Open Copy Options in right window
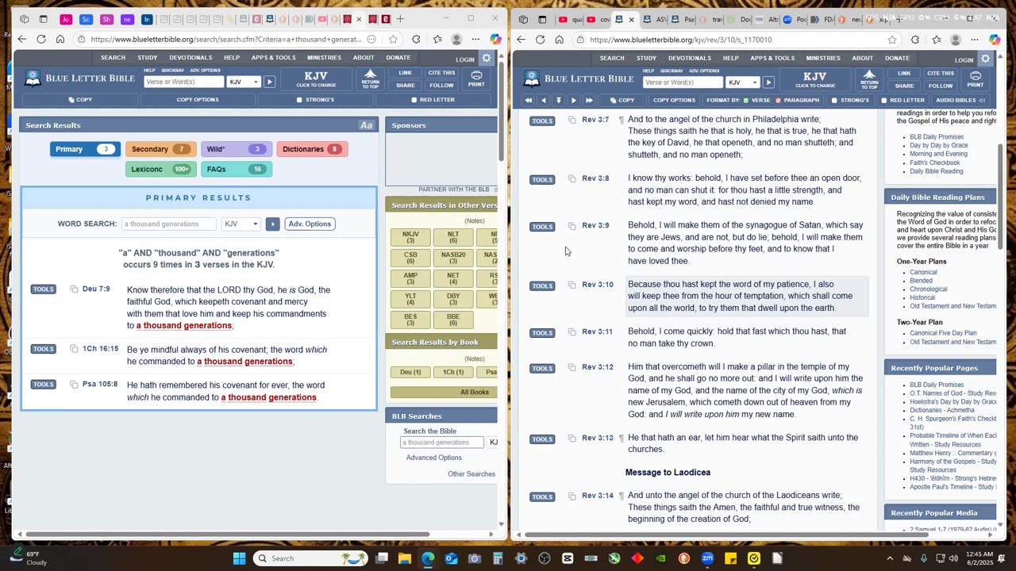 [674, 101]
